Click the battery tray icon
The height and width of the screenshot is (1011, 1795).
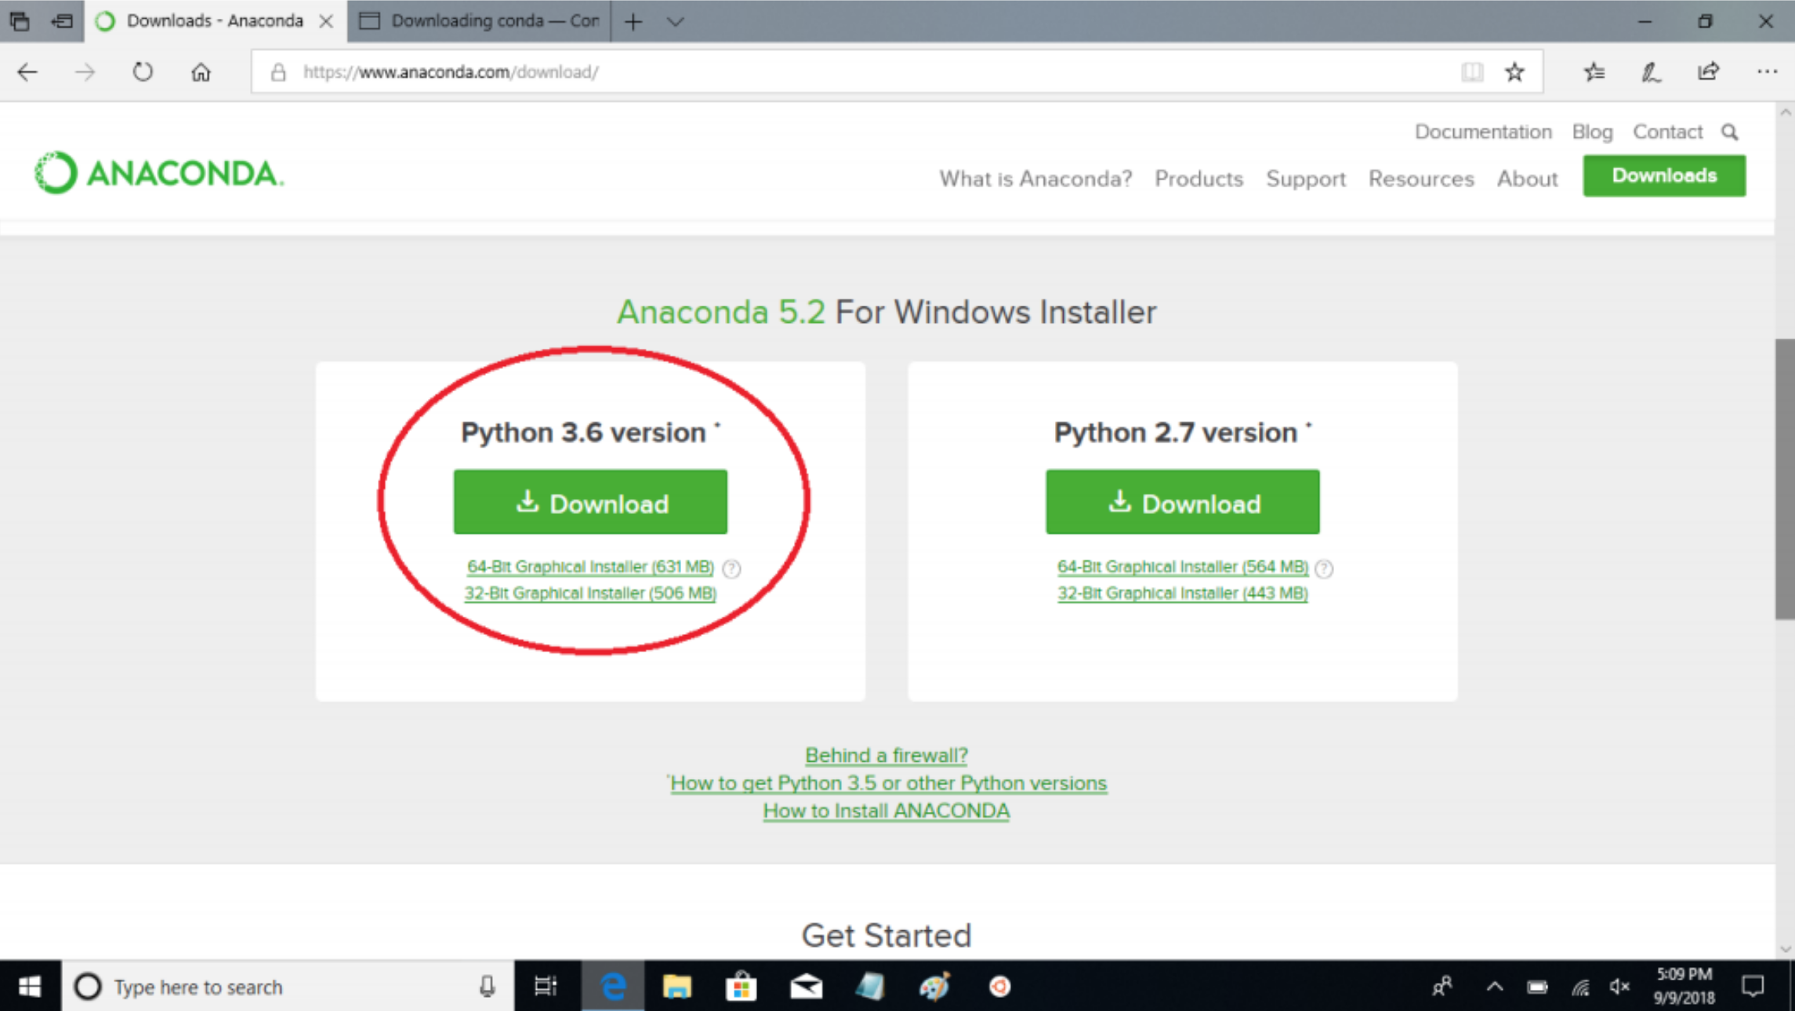pos(1537,987)
